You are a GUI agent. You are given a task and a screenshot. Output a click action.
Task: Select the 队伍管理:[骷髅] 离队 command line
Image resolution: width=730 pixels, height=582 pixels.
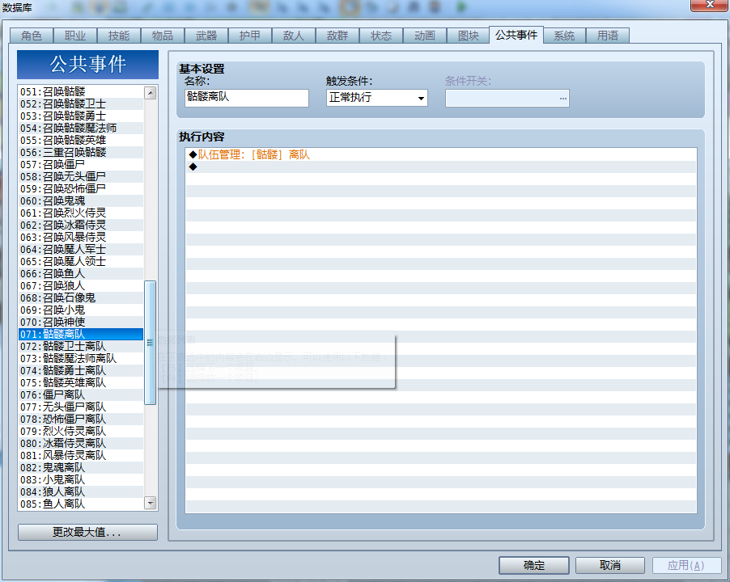(441, 155)
